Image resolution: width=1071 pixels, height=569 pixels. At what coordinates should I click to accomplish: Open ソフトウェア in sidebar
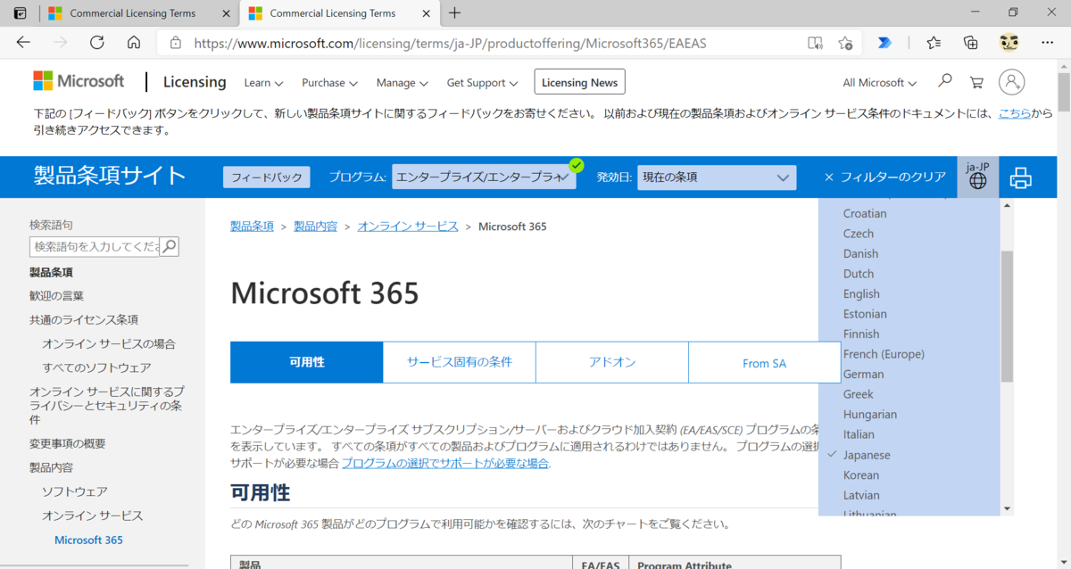(75, 492)
